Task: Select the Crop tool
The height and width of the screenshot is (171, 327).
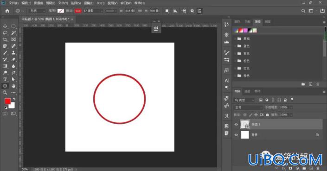Action: [5, 39]
